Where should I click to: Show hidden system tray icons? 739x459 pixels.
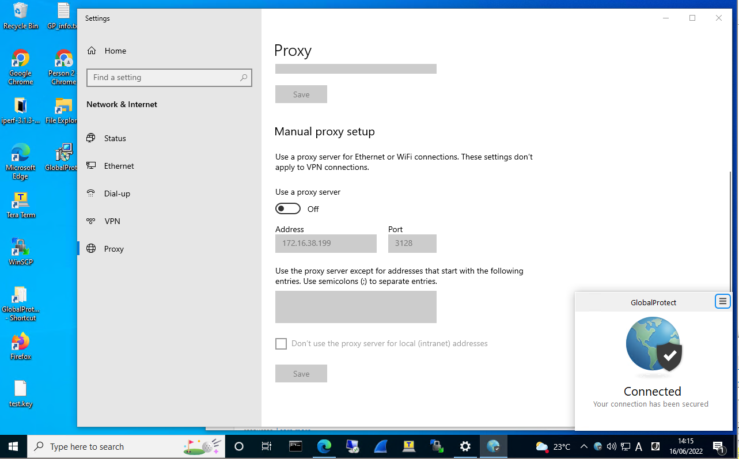[583, 446]
